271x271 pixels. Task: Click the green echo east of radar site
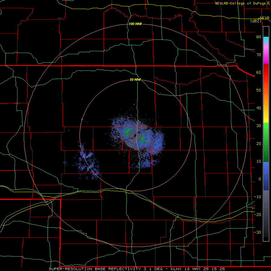tap(143, 139)
